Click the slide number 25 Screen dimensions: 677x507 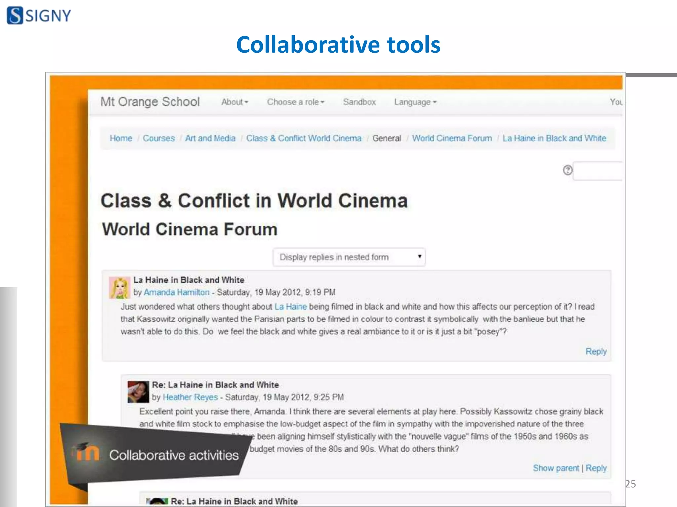tap(631, 484)
